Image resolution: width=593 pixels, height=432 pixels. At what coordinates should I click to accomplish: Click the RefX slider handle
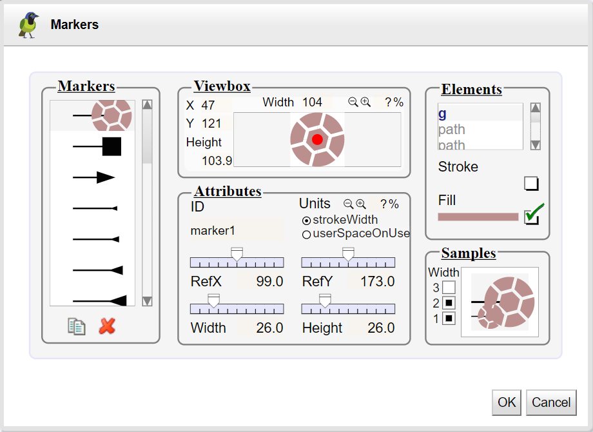(237, 254)
